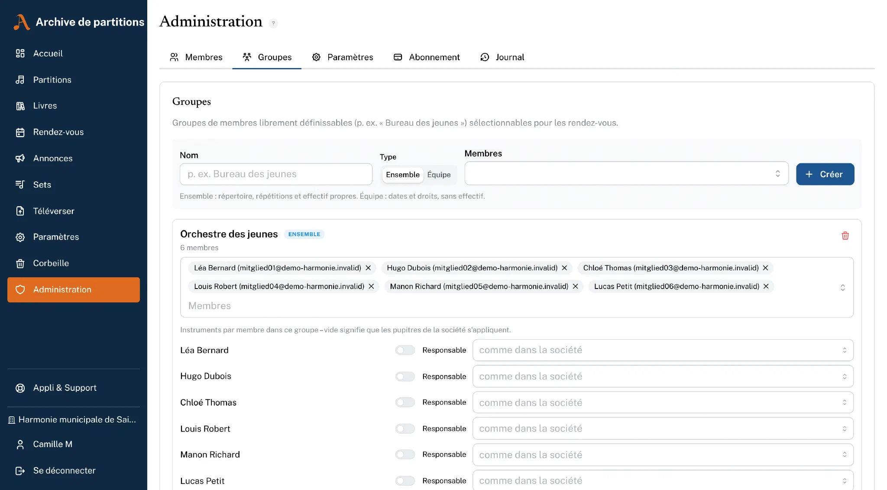Image resolution: width=887 pixels, height=490 pixels.
Task: Open instrument dropdown for Hugo Dubois
Action: 663,376
